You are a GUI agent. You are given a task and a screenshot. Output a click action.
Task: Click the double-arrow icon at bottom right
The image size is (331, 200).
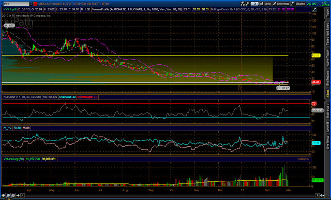(322, 195)
